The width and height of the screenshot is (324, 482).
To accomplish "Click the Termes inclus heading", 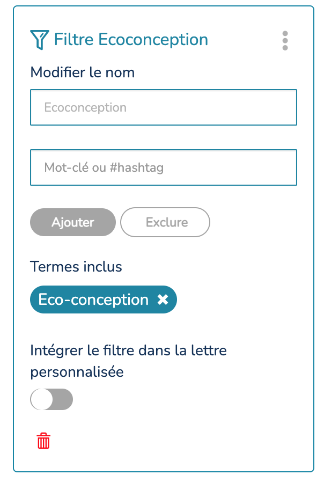I will [x=76, y=267].
